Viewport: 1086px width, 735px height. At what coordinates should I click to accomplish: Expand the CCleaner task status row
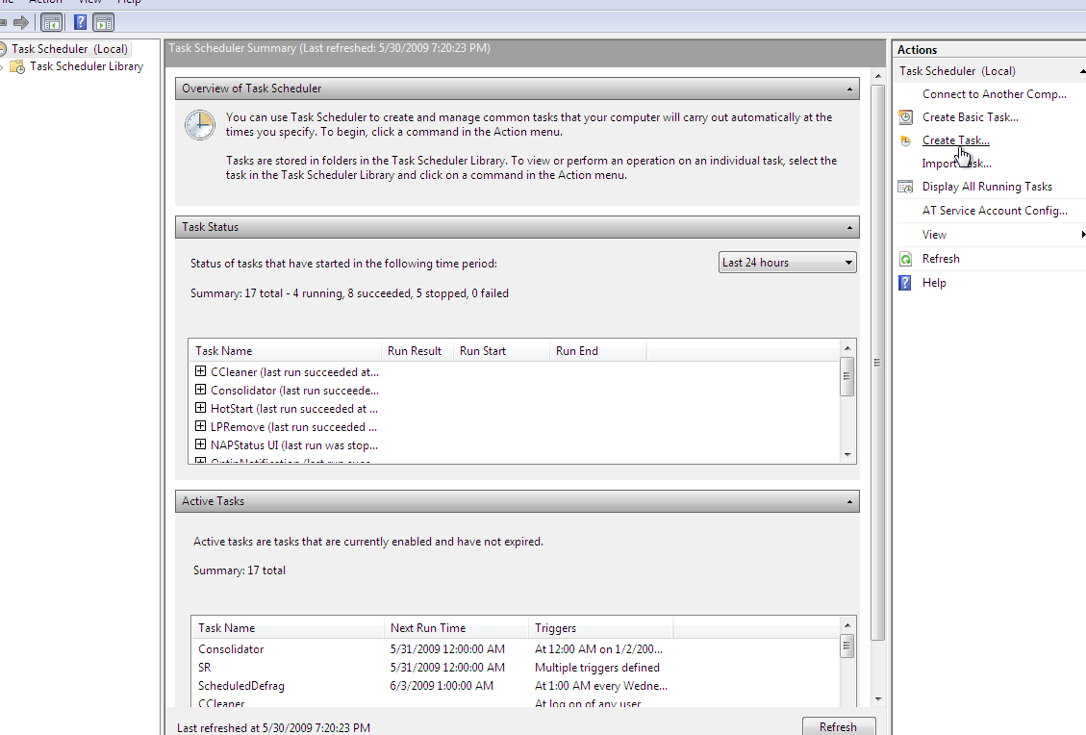[x=200, y=371]
